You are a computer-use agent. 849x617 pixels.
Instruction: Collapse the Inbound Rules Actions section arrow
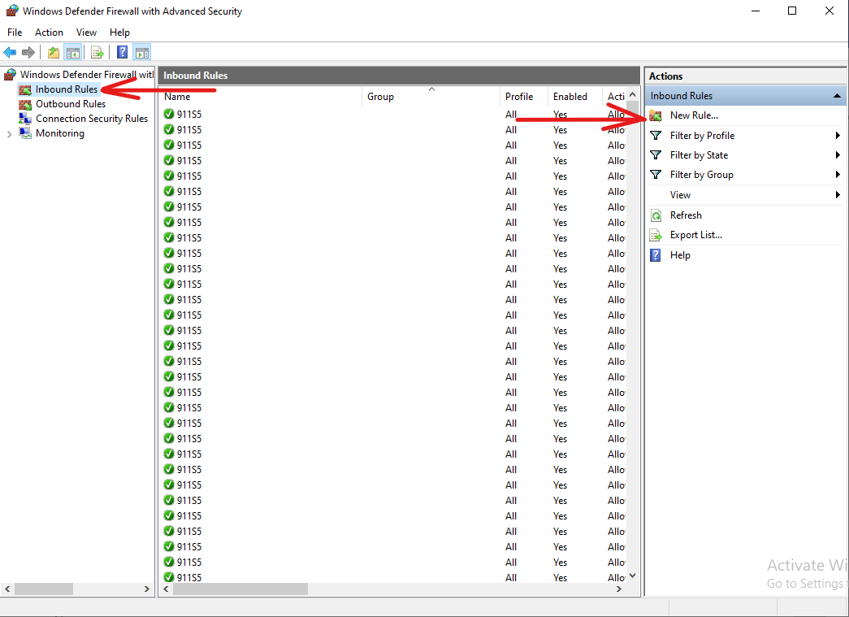[x=837, y=96]
